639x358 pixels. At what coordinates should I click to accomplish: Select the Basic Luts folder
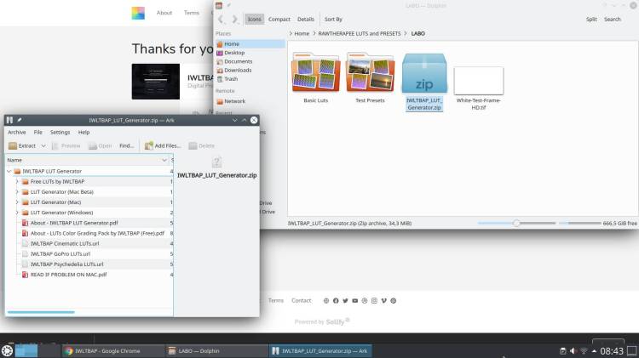(316, 72)
